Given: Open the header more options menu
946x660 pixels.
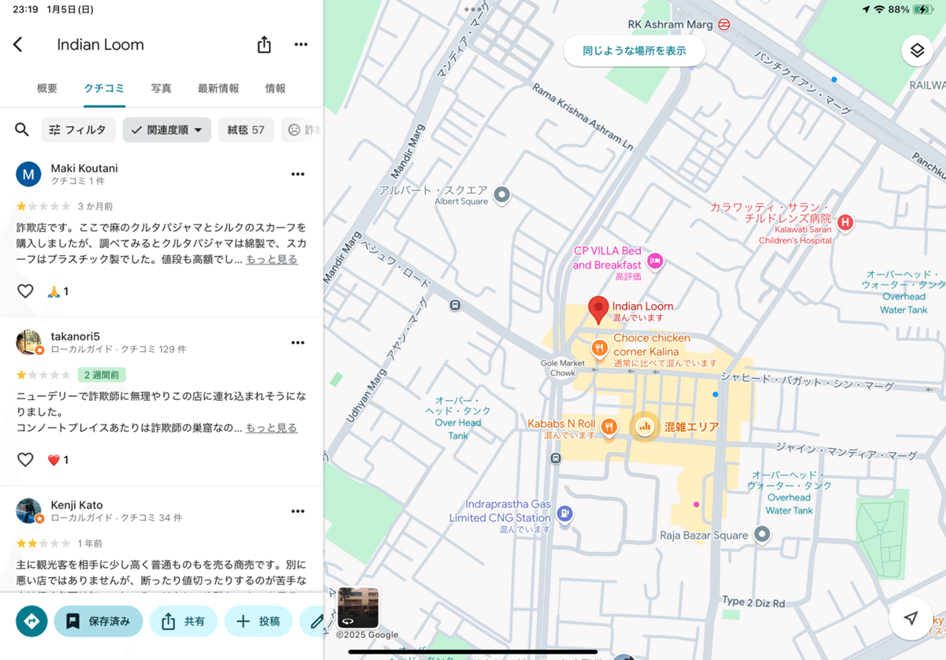Looking at the screenshot, I should (301, 45).
